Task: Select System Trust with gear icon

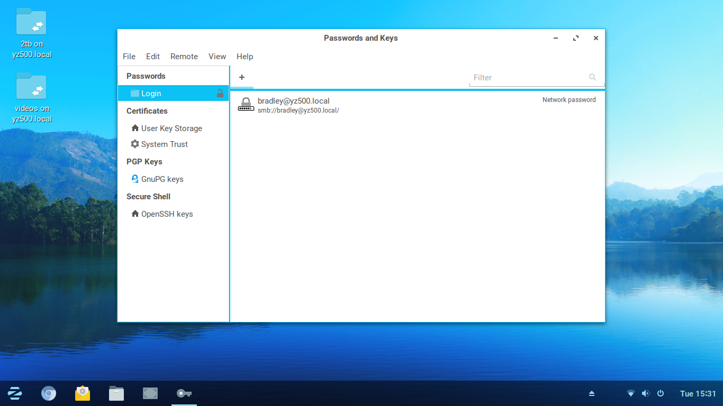Action: click(x=164, y=144)
